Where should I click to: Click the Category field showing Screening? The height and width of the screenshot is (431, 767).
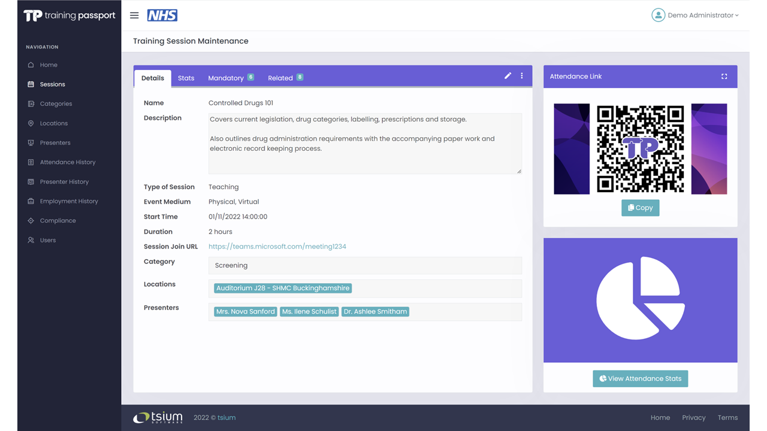click(366, 265)
